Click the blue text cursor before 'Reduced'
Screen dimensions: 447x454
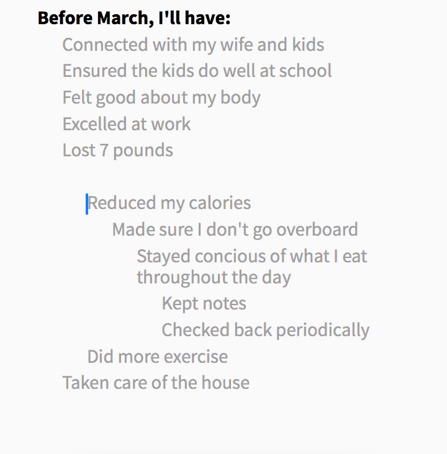pyautogui.click(x=87, y=204)
